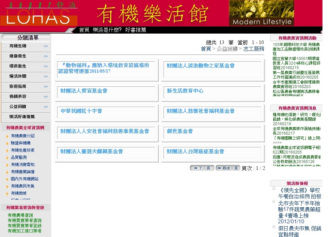The height and width of the screenshot is (237, 329).
Task: Open the 創世基金會 entry
Action: (x=180, y=131)
